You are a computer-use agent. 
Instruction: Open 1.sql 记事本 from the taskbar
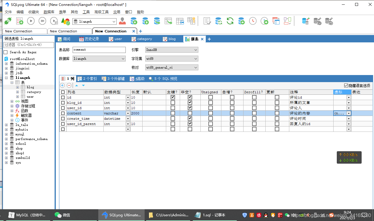tap(214, 215)
